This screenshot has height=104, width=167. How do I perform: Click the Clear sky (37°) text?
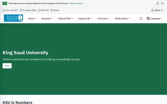click(x=12, y=10)
